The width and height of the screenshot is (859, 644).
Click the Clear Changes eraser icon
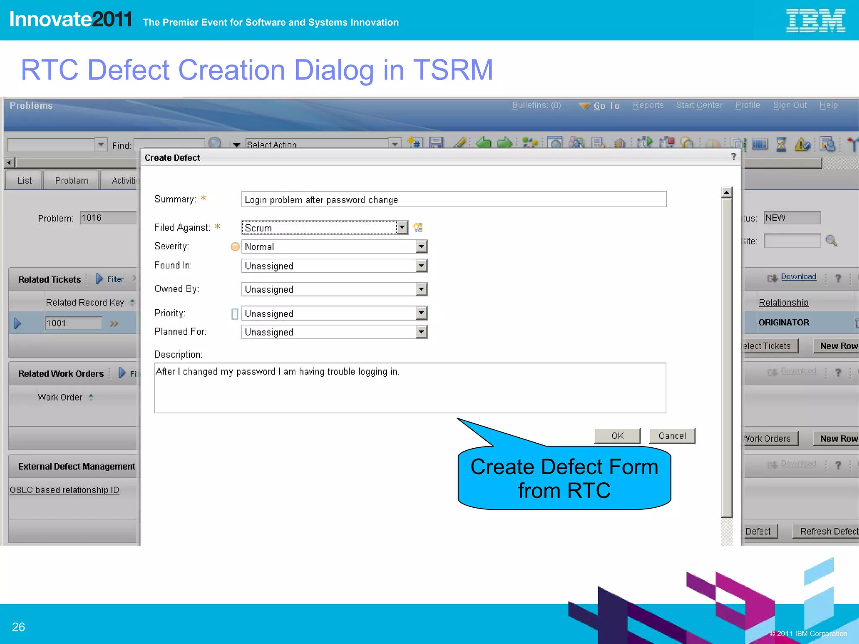(x=460, y=143)
